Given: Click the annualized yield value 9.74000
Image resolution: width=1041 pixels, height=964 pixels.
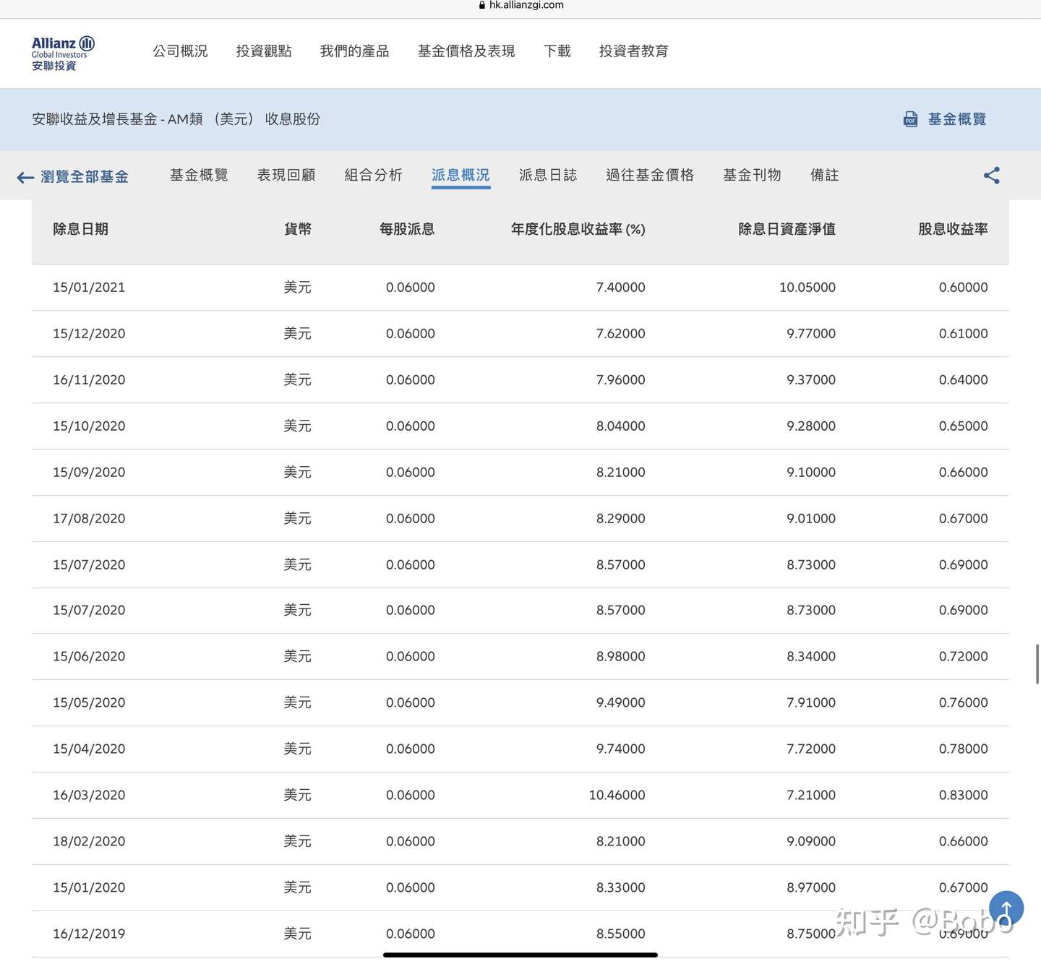Looking at the screenshot, I should click(x=621, y=749).
